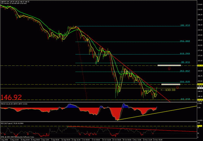The height and width of the screenshot is (141, 203).
Task: Click the 1 Aug 2008 date label
Action: click(x=4, y=140)
